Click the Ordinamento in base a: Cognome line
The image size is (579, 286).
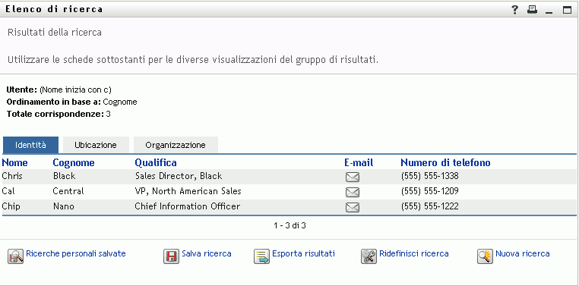click(71, 102)
